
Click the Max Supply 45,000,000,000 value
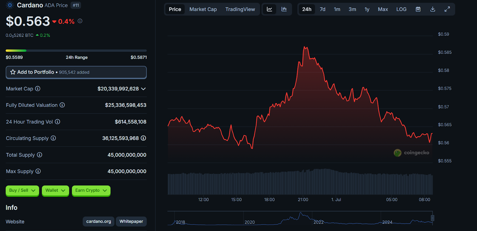coord(127,171)
